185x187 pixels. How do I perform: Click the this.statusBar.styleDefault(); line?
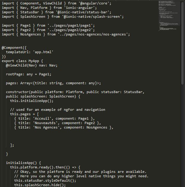click(45, 181)
